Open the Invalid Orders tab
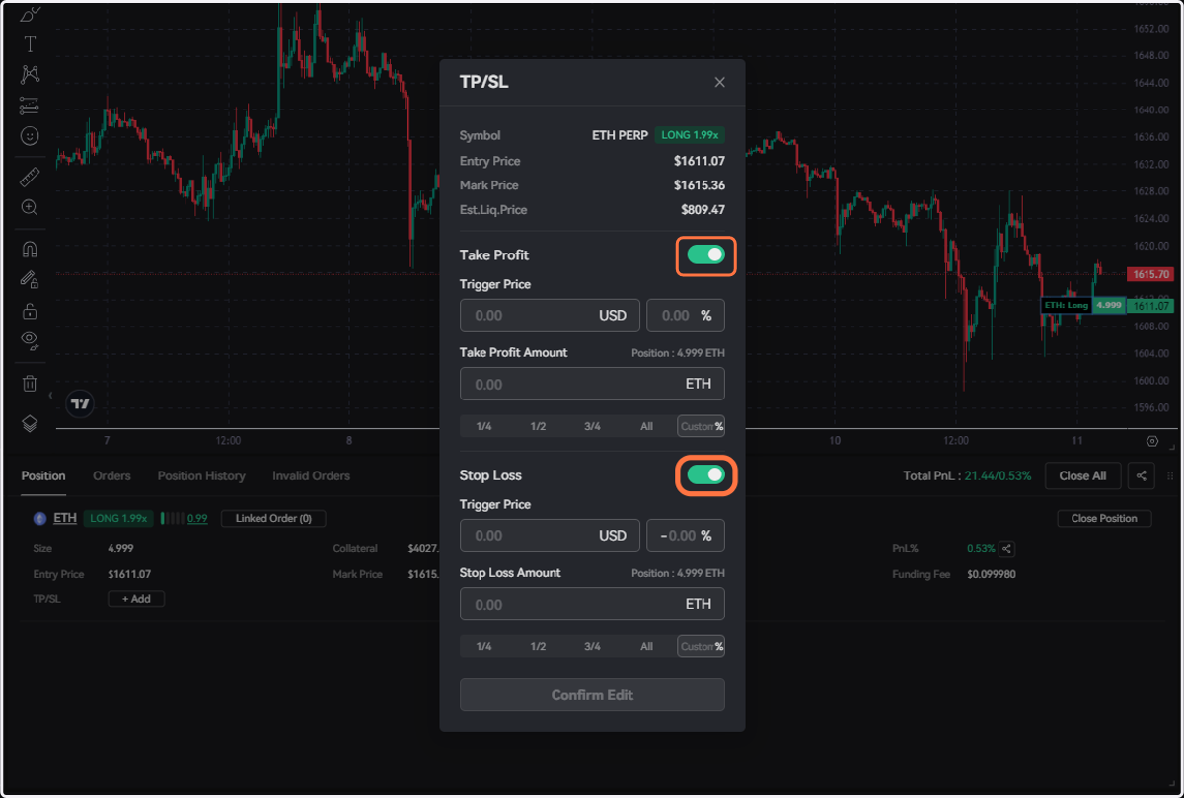The width and height of the screenshot is (1184, 798). pyautogui.click(x=311, y=475)
